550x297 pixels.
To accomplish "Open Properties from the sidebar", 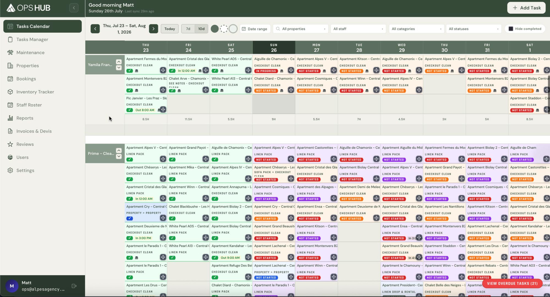I will [42, 66].
